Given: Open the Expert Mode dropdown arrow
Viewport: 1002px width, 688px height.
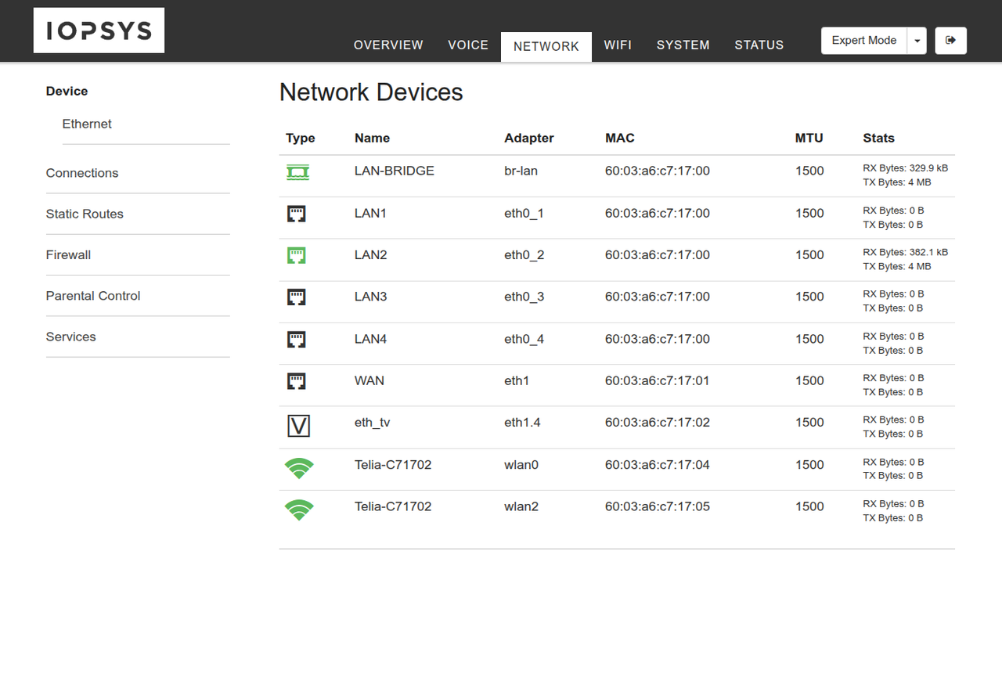Looking at the screenshot, I should click(917, 41).
